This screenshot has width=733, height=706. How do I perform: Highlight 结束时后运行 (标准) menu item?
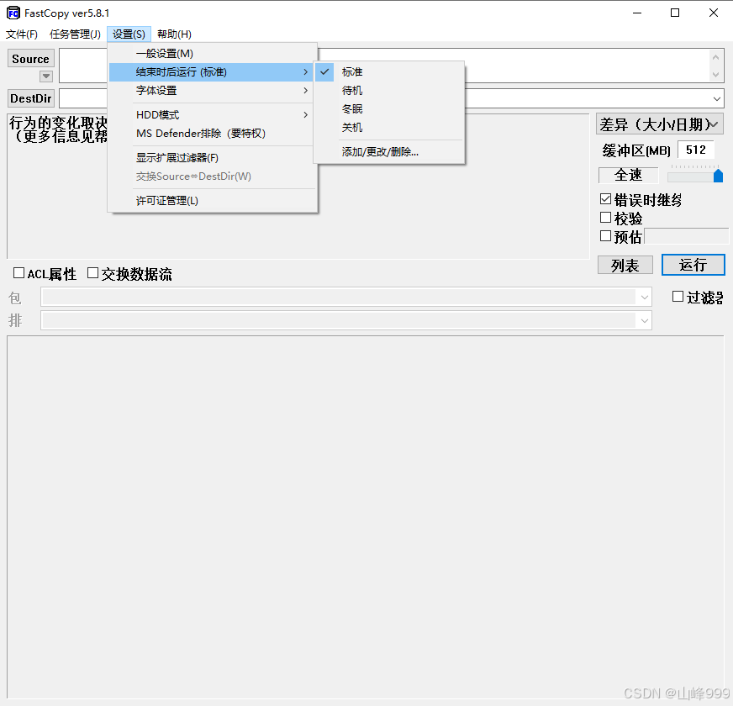(x=213, y=72)
